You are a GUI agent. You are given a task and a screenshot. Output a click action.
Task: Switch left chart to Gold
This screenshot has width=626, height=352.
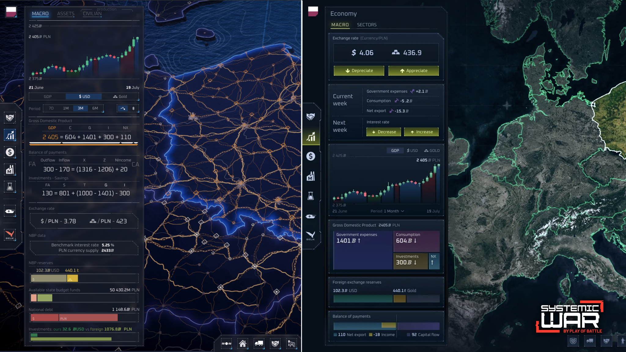click(120, 97)
